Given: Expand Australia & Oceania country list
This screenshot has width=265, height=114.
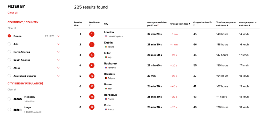Looking at the screenshot, I should (58, 76).
